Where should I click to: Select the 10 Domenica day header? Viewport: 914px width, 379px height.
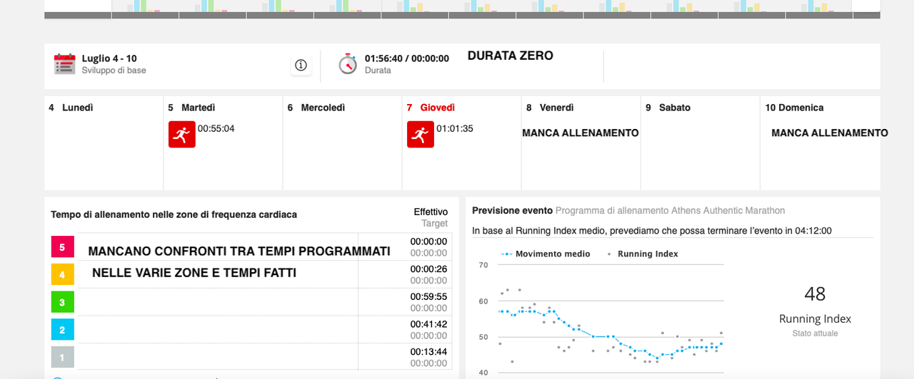point(794,108)
